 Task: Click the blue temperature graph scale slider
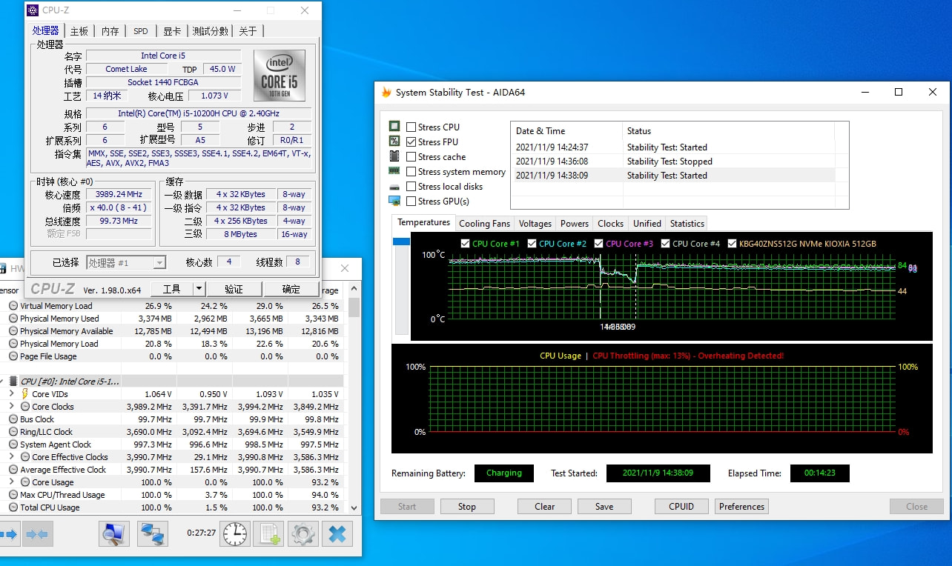click(x=401, y=242)
